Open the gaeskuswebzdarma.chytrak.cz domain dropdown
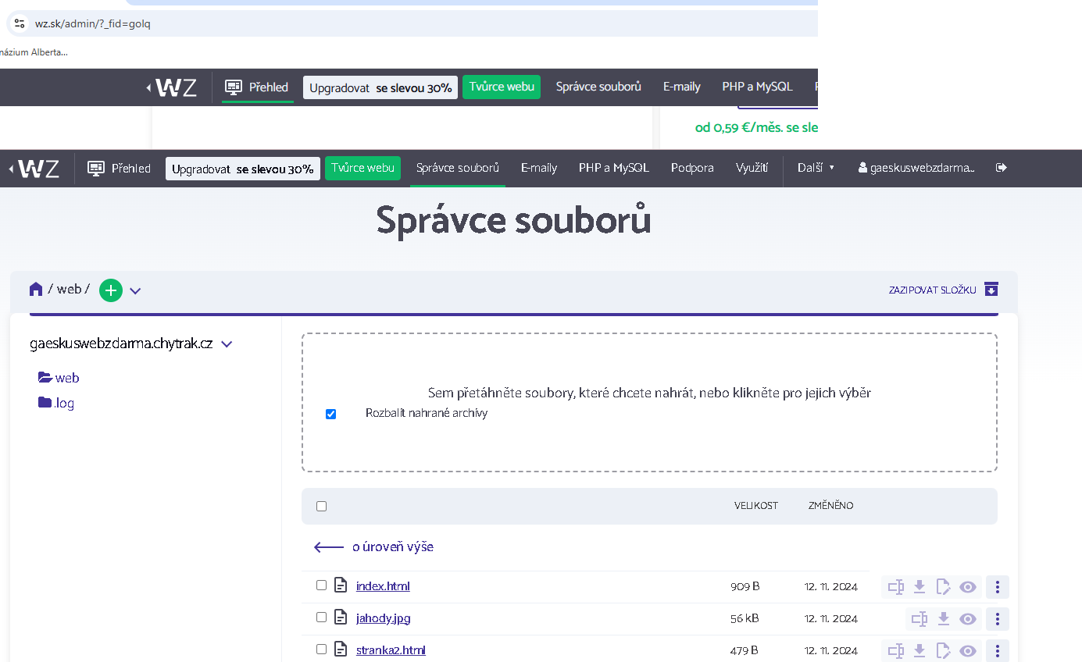This screenshot has width=1082, height=662. pos(227,344)
